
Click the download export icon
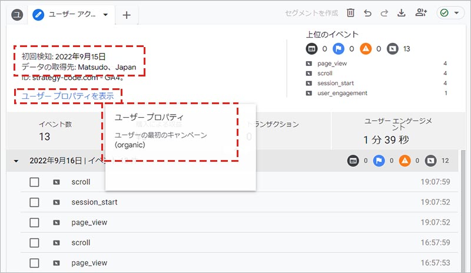(x=403, y=14)
